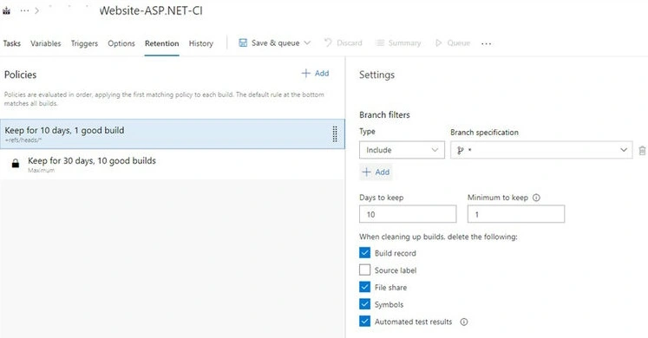Viewport: 648px width, 338px height.
Task: Click the Queue play icon
Action: click(x=438, y=43)
